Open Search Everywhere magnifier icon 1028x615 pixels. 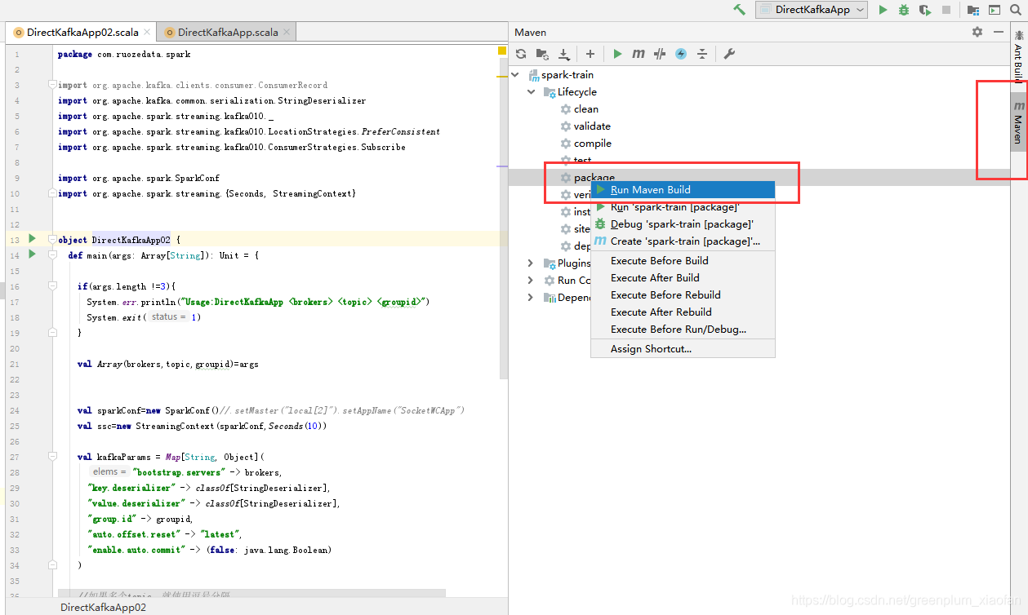point(1017,10)
